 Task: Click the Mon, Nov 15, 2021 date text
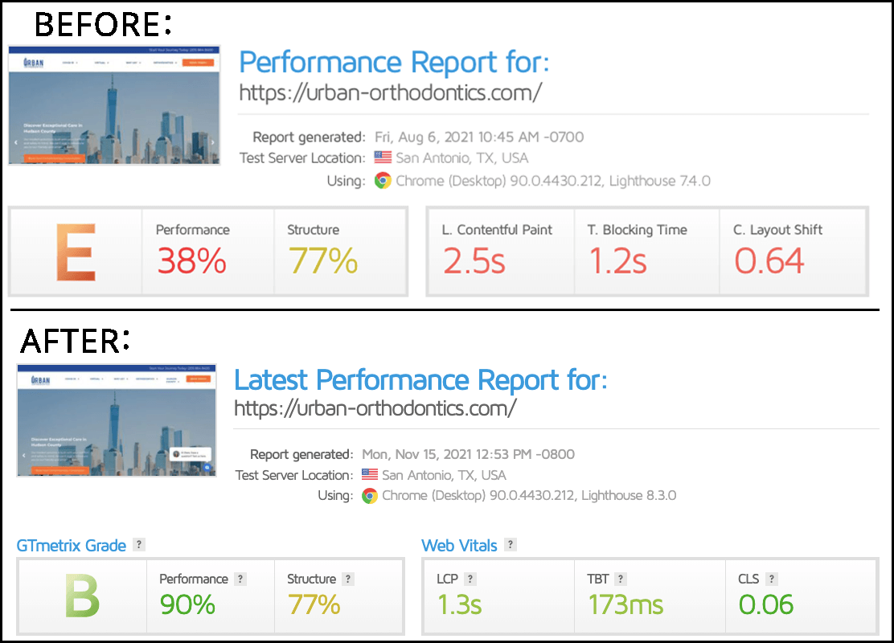tap(468, 454)
